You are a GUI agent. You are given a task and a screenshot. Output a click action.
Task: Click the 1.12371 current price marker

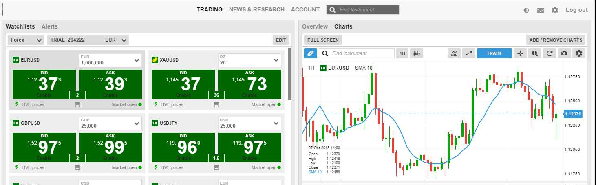click(573, 114)
